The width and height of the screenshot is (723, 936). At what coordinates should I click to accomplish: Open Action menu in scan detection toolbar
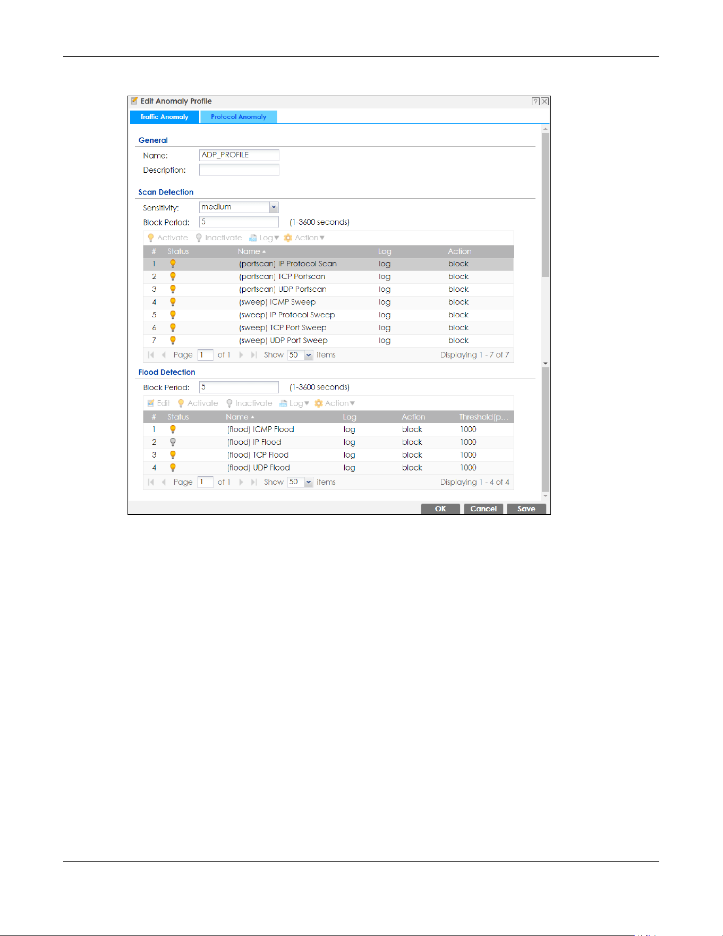[x=304, y=238]
